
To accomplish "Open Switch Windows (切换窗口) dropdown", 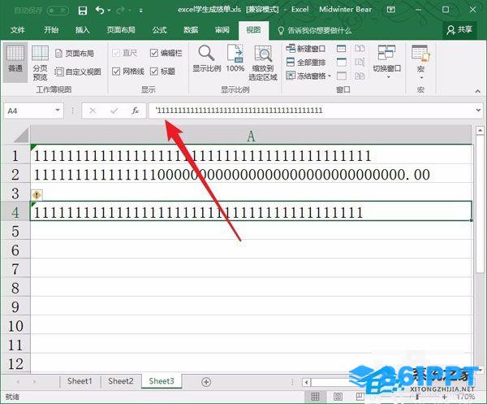I will tap(386, 61).
